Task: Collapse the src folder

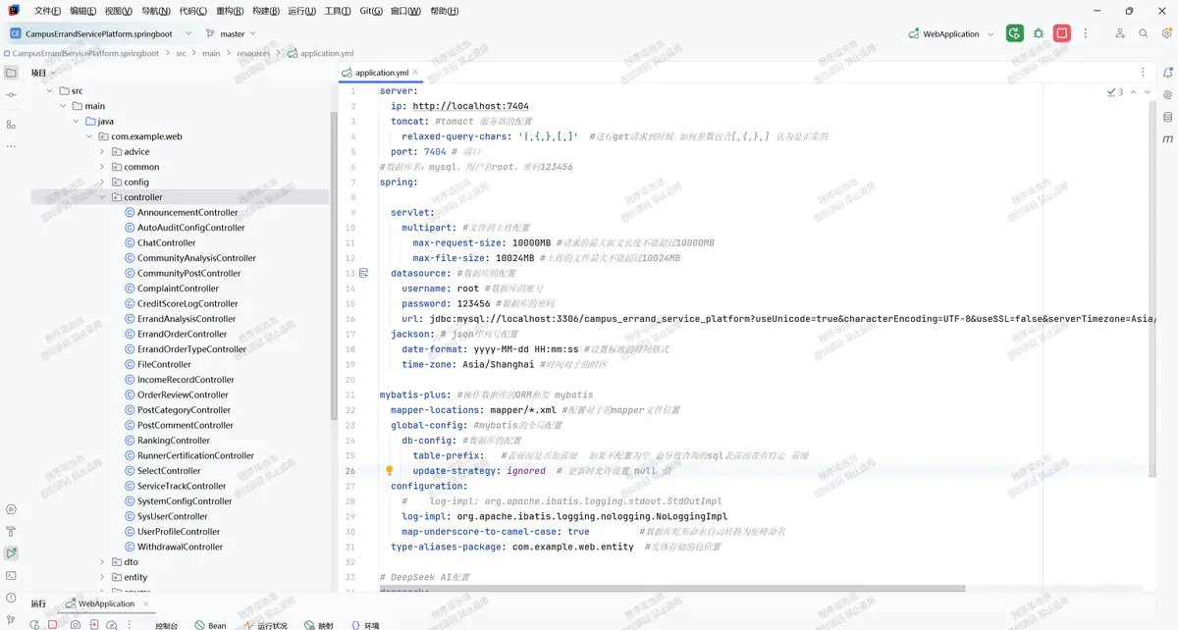Action: (x=49, y=91)
